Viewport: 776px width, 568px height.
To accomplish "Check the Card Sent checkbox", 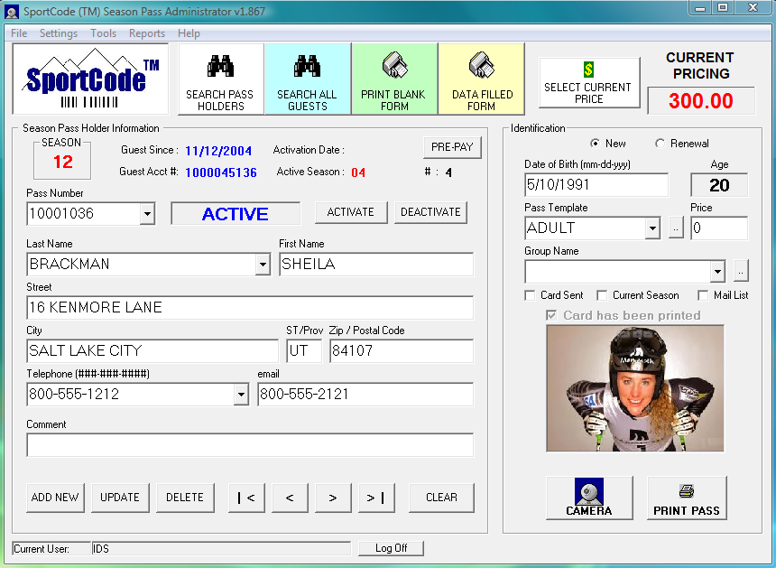I will tap(530, 295).
